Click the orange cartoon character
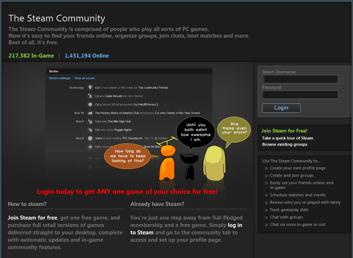The height and width of the screenshot is (258, 353). click(167, 162)
